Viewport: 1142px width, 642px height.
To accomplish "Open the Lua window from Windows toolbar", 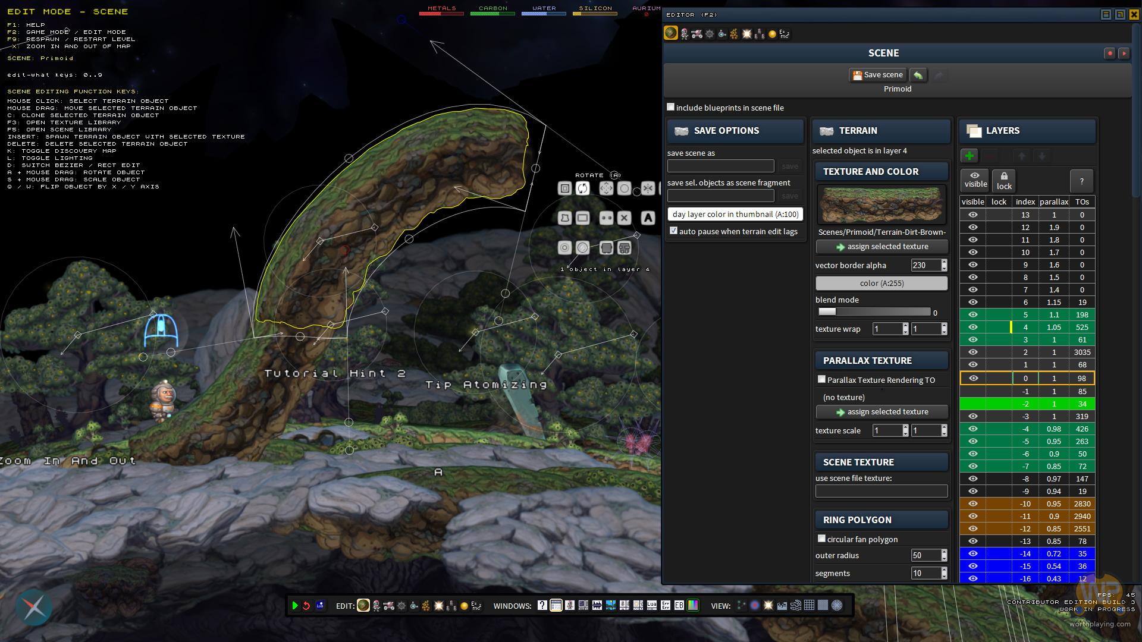I will pyautogui.click(x=652, y=606).
